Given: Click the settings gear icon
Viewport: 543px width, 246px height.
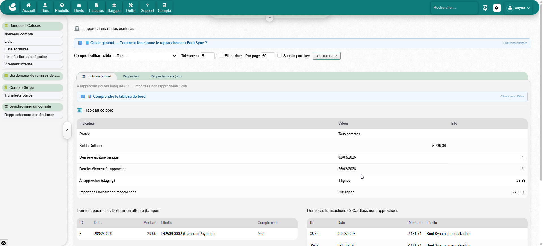Looking at the screenshot, I should point(497,8).
